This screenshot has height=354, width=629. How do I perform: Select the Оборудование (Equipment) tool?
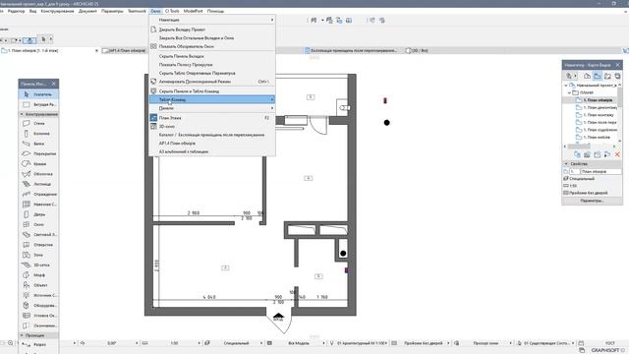[38, 306]
